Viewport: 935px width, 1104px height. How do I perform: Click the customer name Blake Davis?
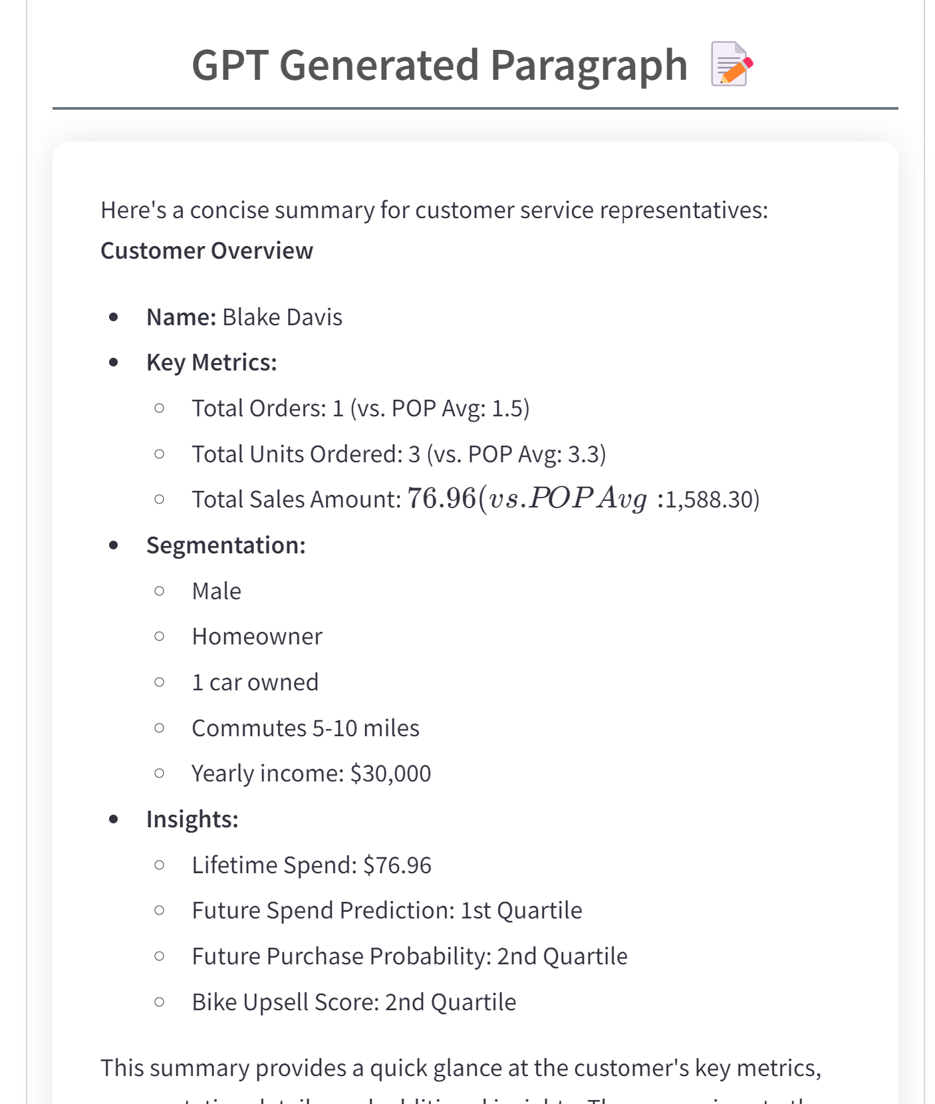pos(282,317)
